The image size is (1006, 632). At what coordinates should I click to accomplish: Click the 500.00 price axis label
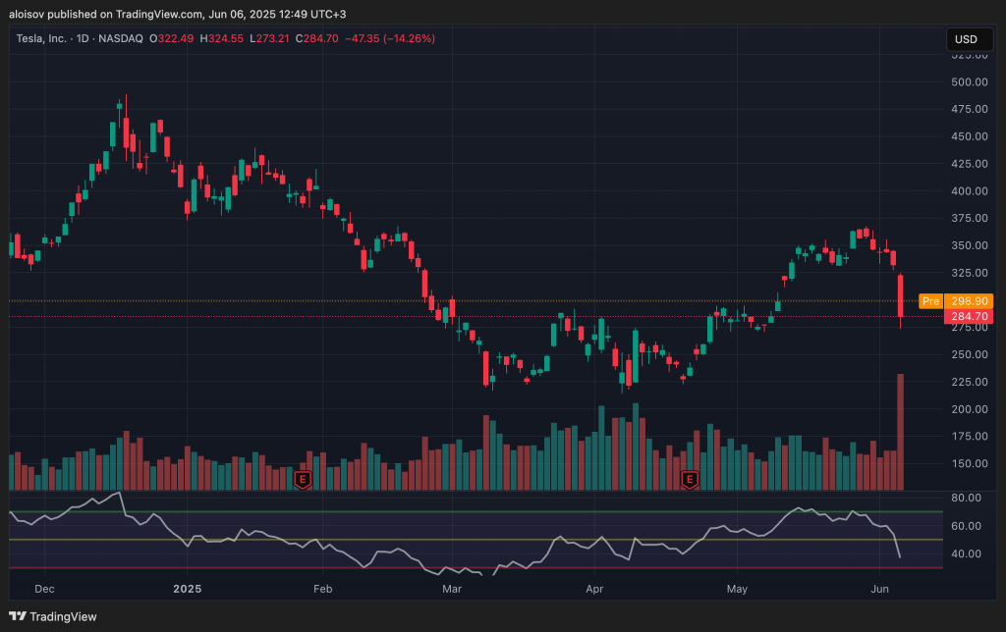pyautogui.click(x=970, y=82)
